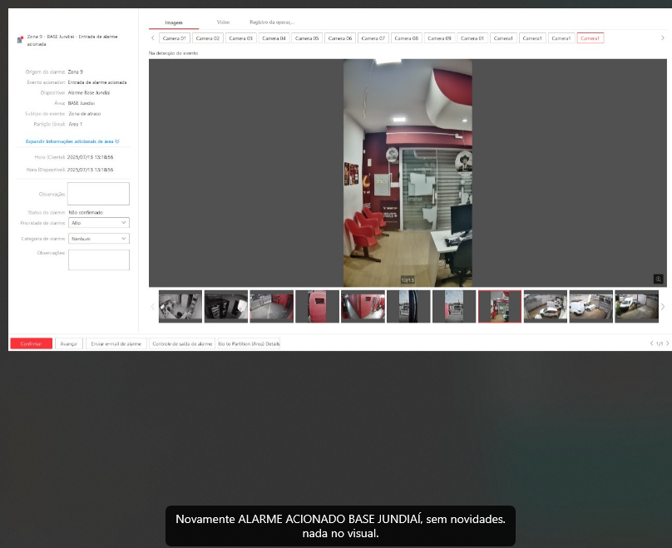Open the Categoria de alarme dropdown set to Nenhum
This screenshot has height=548, width=672.
(x=98, y=238)
